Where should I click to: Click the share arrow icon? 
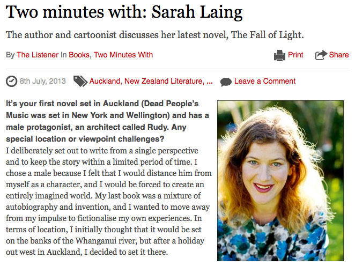[321, 55]
